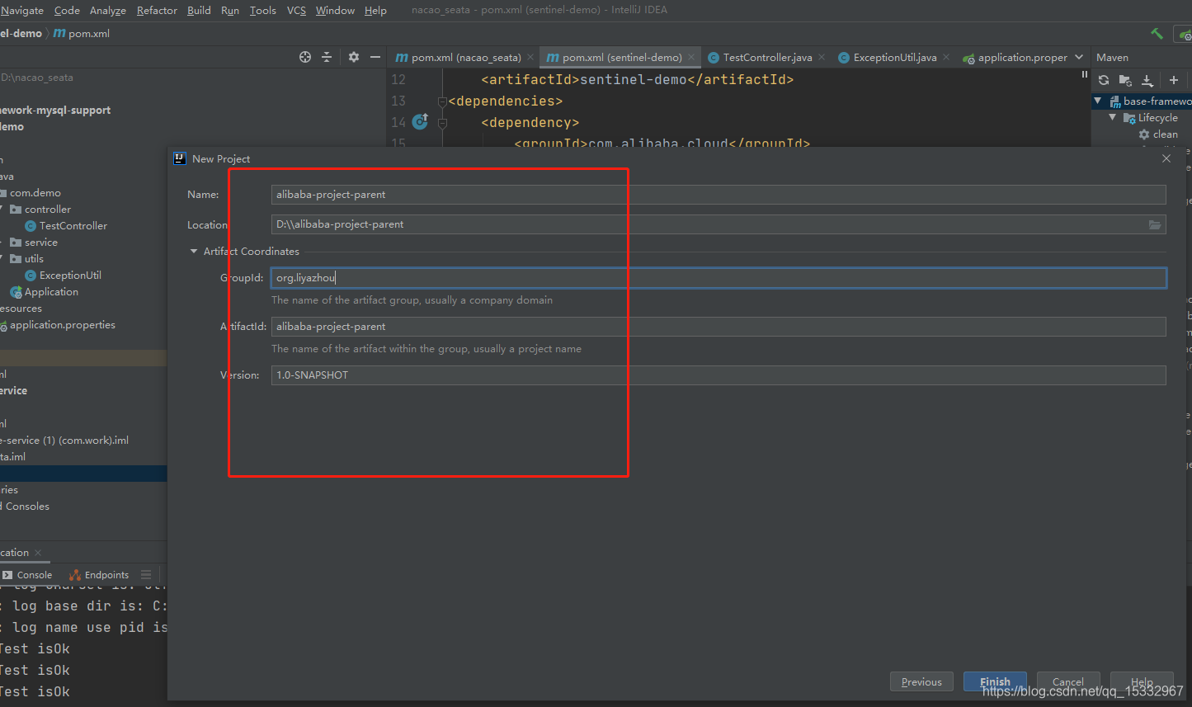
Task: Click the Finish button
Action: pos(995,682)
